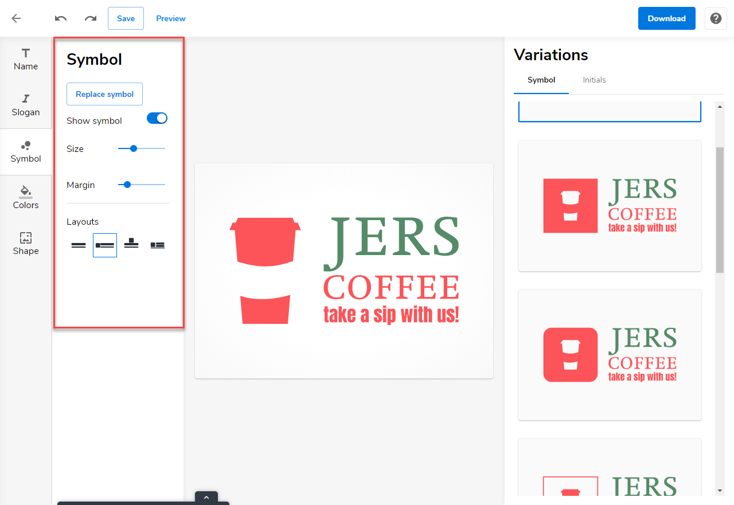Choose the text-only layout icon
Screen dimensions: 734x505
79,245
